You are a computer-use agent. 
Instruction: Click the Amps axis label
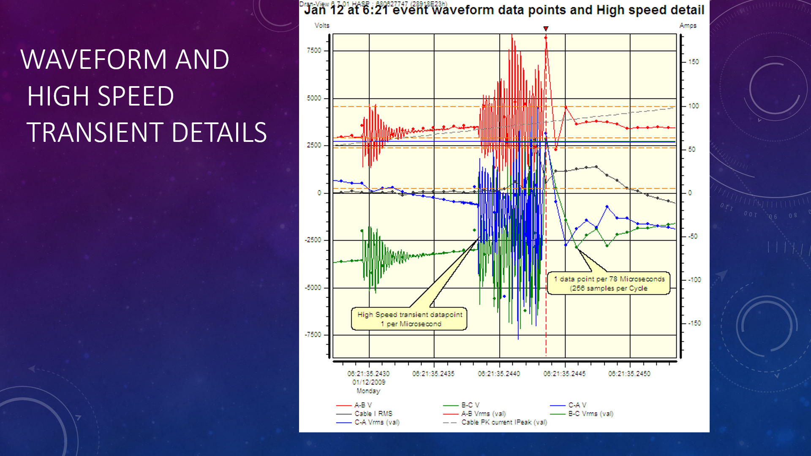pyautogui.click(x=689, y=25)
